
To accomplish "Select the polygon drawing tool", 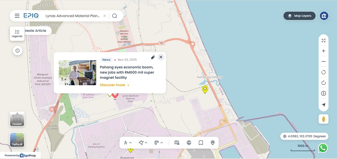I will tap(141, 143).
